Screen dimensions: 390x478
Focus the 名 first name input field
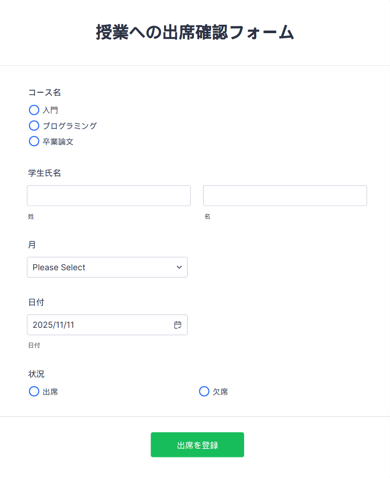(x=285, y=196)
